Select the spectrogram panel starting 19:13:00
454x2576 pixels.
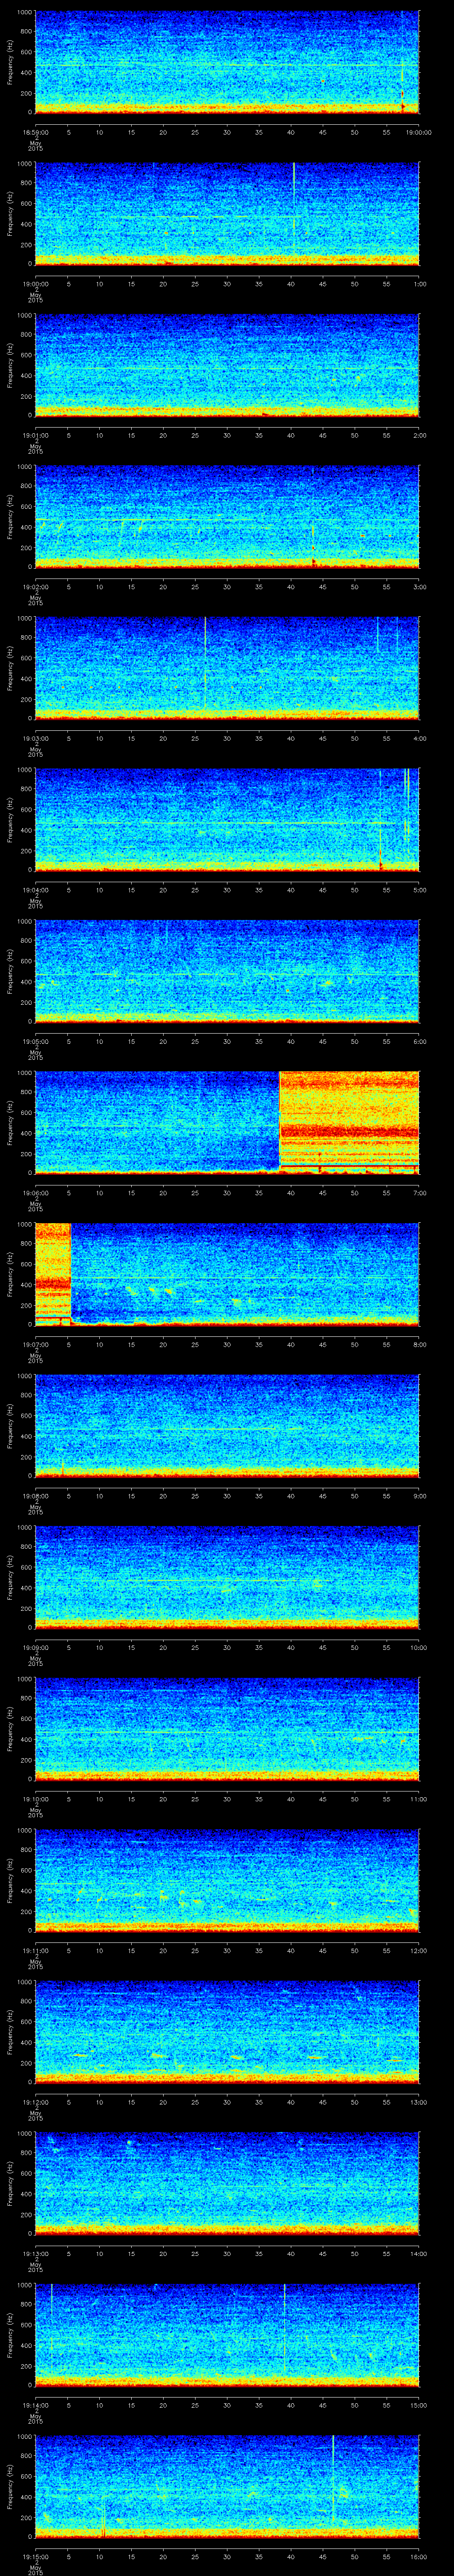tap(227, 2183)
